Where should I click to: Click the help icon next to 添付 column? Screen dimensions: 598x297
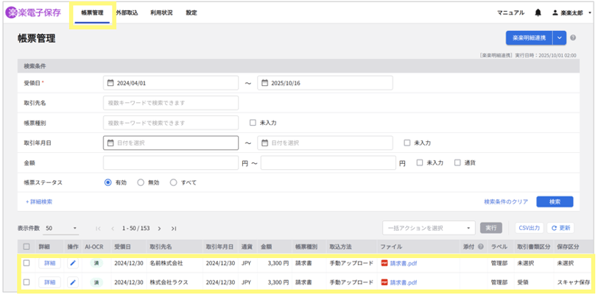pyautogui.click(x=481, y=247)
